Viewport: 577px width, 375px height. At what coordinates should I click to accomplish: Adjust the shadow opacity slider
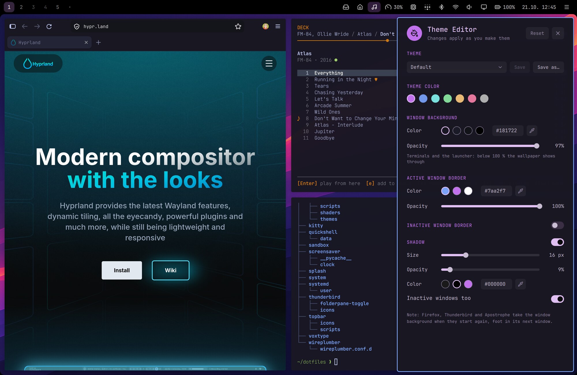click(490, 270)
